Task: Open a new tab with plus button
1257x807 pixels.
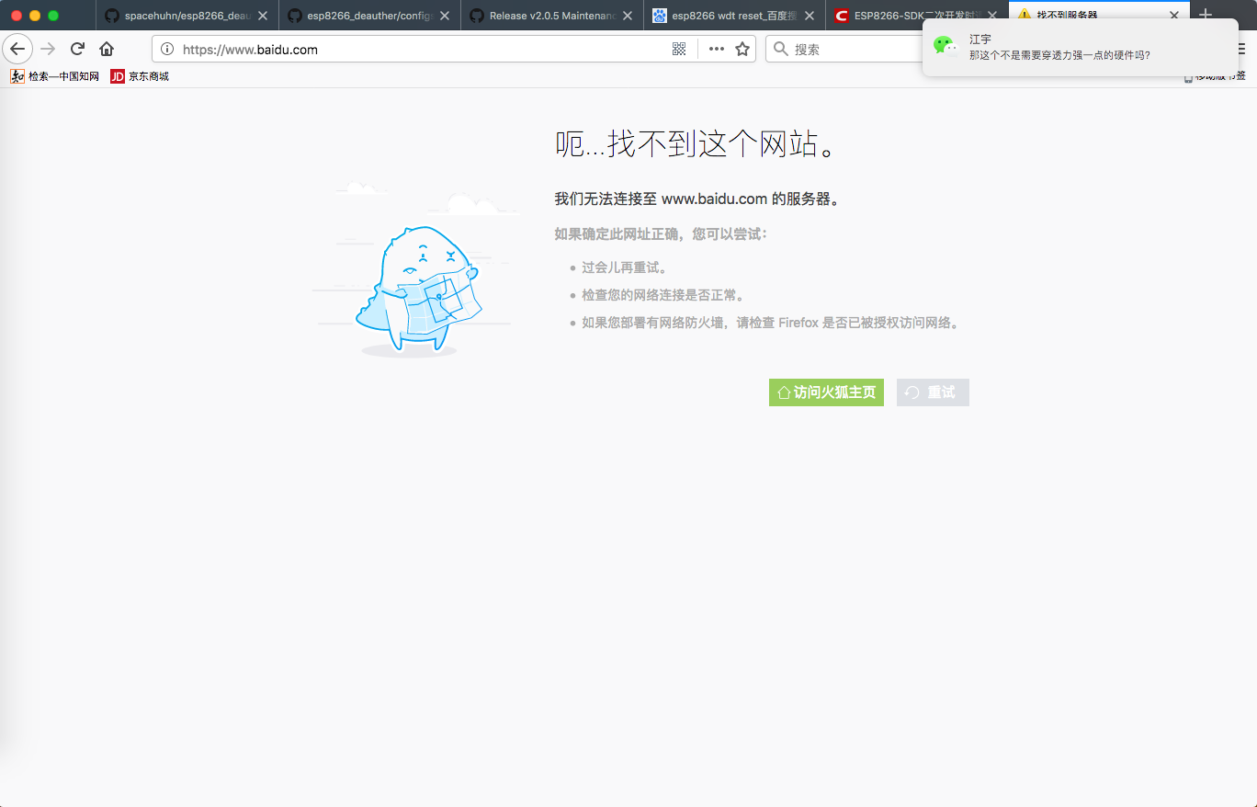Action: 1206,16
